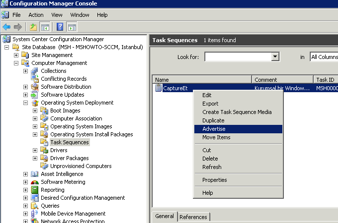
Task: Click the Back arrow toolbar icon
Action: pyautogui.click(x=6, y=27)
